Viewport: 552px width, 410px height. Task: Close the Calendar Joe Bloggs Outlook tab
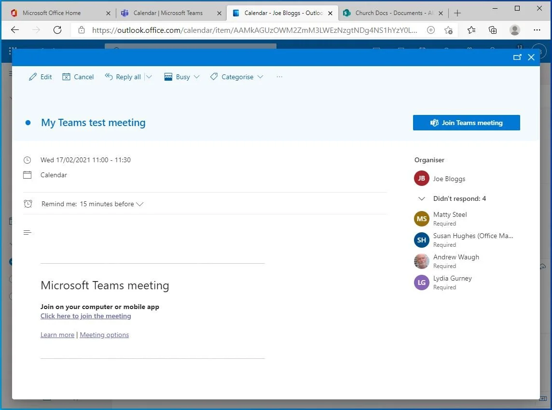(x=330, y=13)
